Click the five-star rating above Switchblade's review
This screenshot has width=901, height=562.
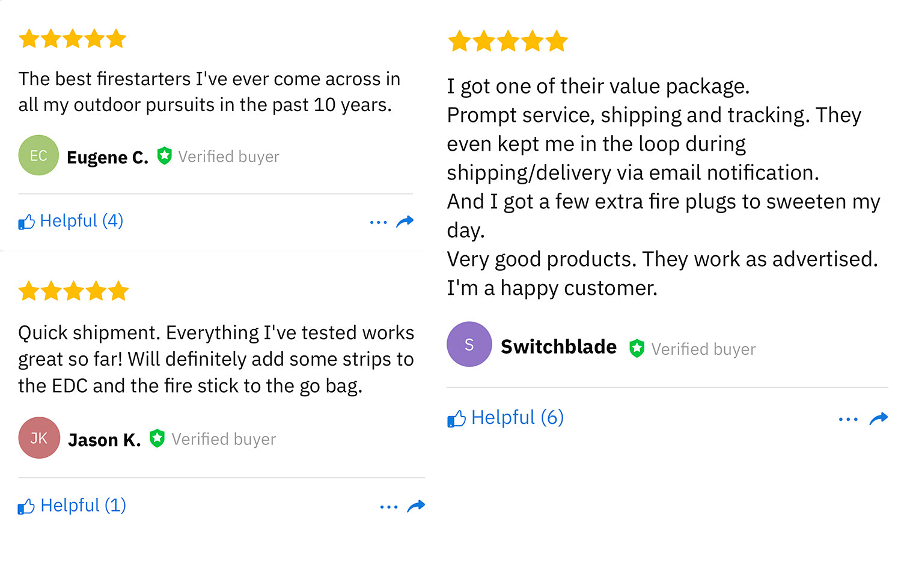pyautogui.click(x=507, y=41)
